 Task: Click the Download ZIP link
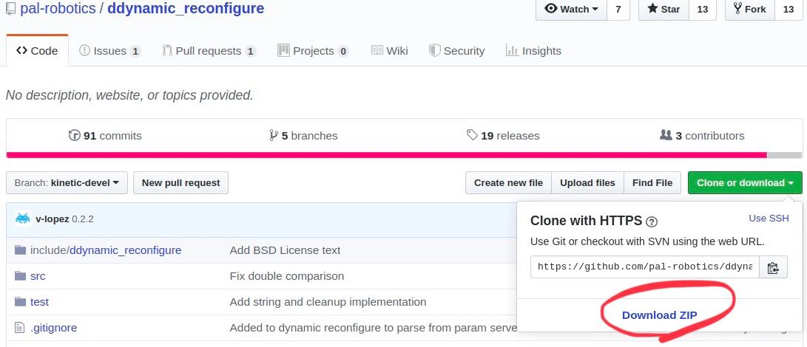[659, 315]
